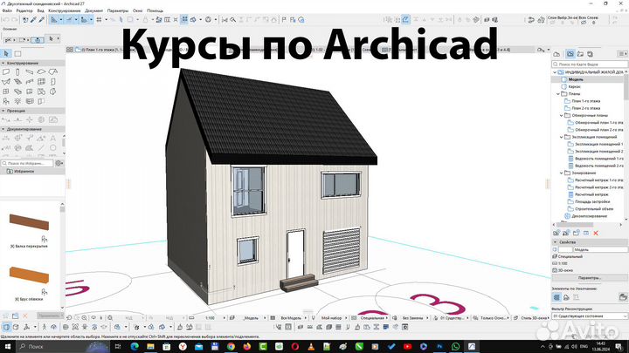Open Google Chrome from the taskbar
This screenshot has width=629, height=353.
click(231, 347)
